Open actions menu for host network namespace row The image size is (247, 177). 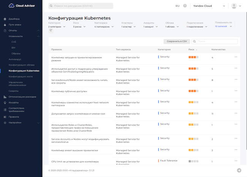[x=236, y=102]
